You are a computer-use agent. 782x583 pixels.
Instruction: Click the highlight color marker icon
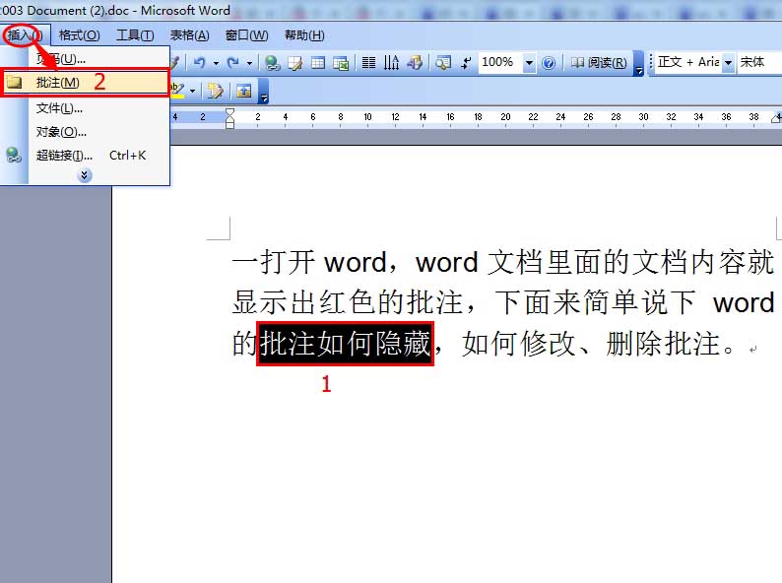click(177, 91)
